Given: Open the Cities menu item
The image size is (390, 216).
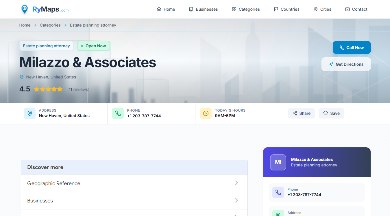Looking at the screenshot, I should (x=322, y=9).
